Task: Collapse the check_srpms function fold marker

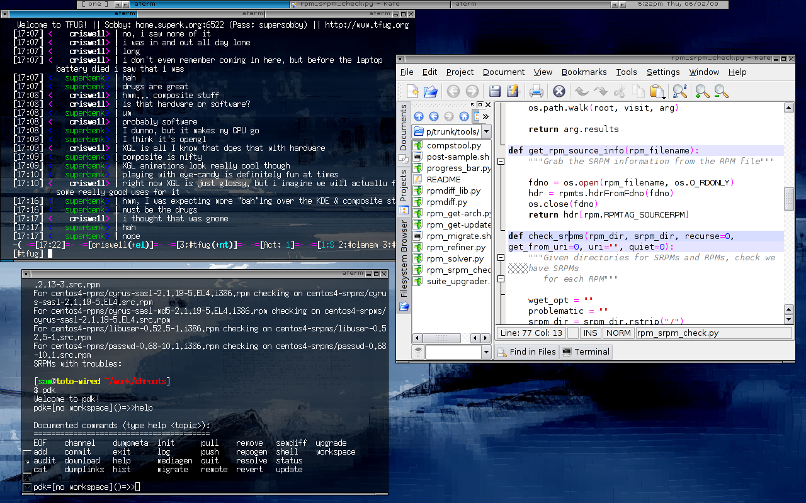Action: click(x=501, y=258)
